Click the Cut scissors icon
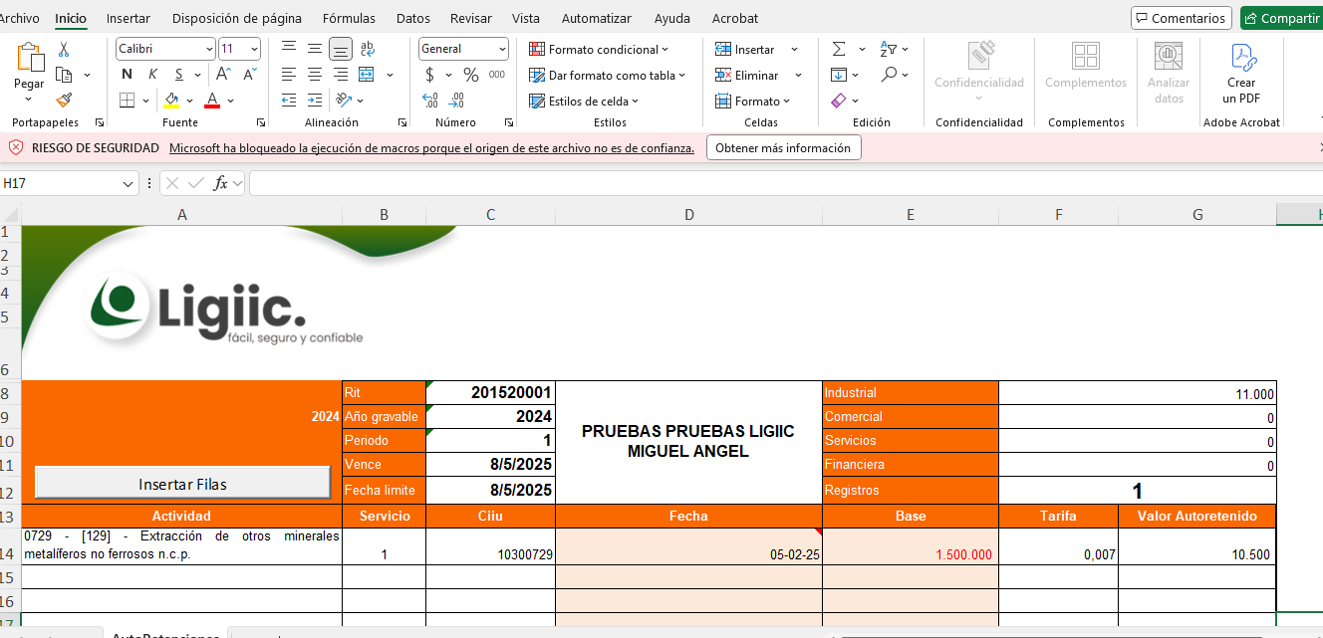 (64, 49)
